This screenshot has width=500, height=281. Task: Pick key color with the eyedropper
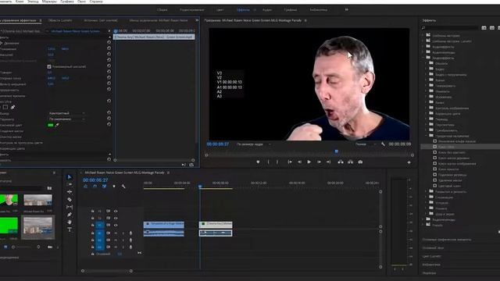pyautogui.click(x=57, y=125)
